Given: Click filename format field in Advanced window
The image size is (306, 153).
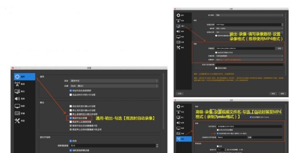Looking at the screenshot, I should 250,126.
